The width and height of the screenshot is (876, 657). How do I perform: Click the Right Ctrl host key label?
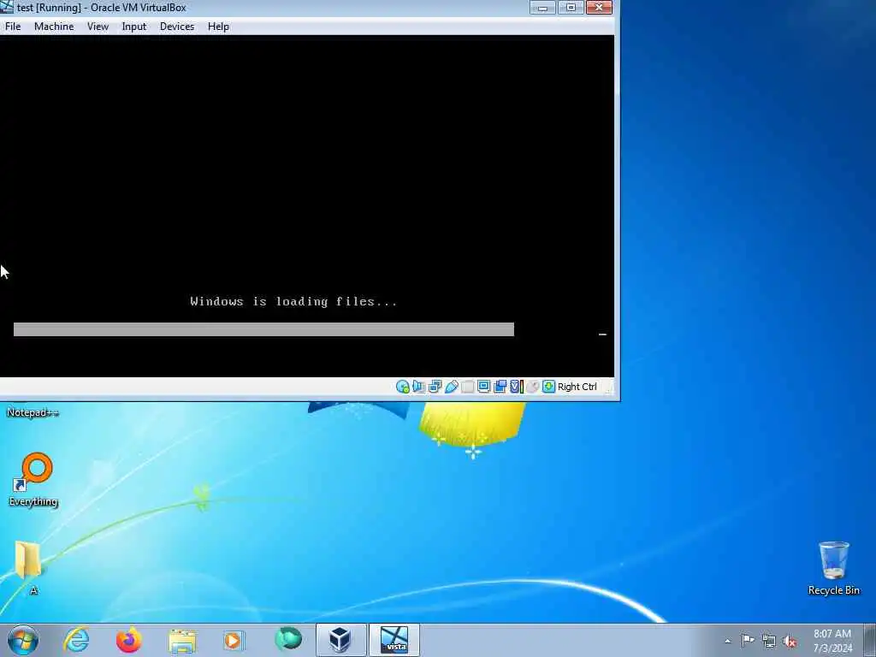click(x=577, y=387)
